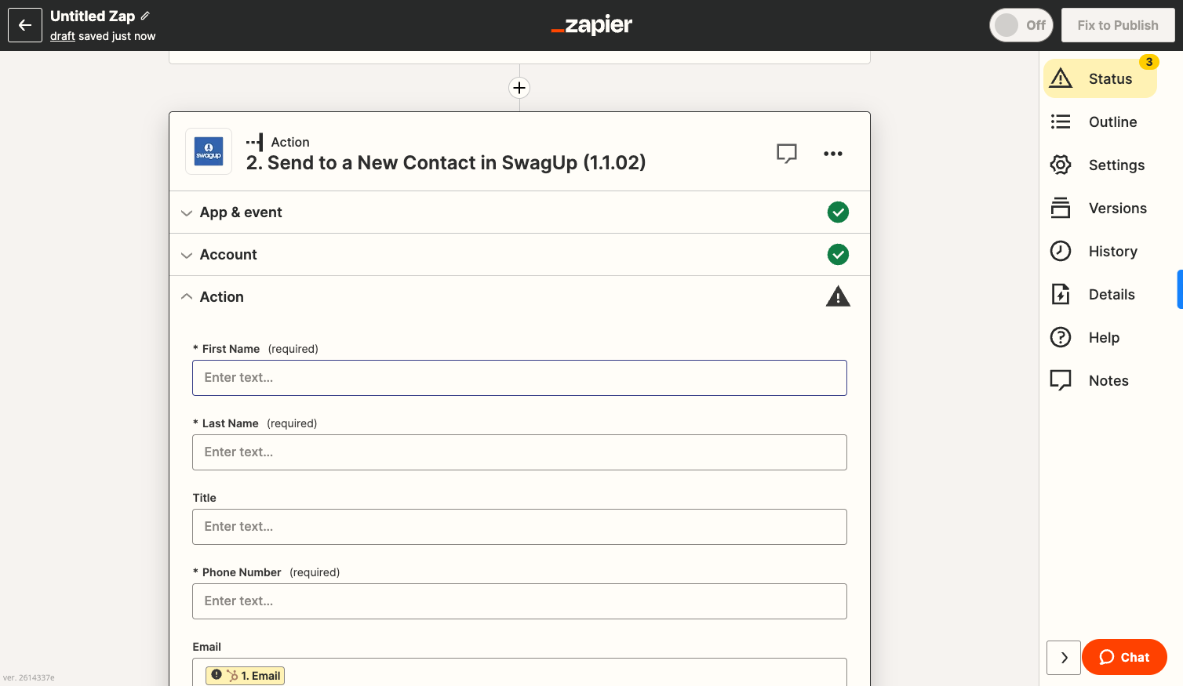
Task: Toggle the zap On/Off switch
Action: click(x=1021, y=25)
